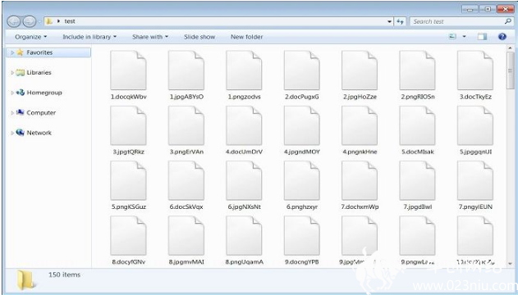Select file icon 3.pngErVAn
The image size is (518, 295).
186,125
